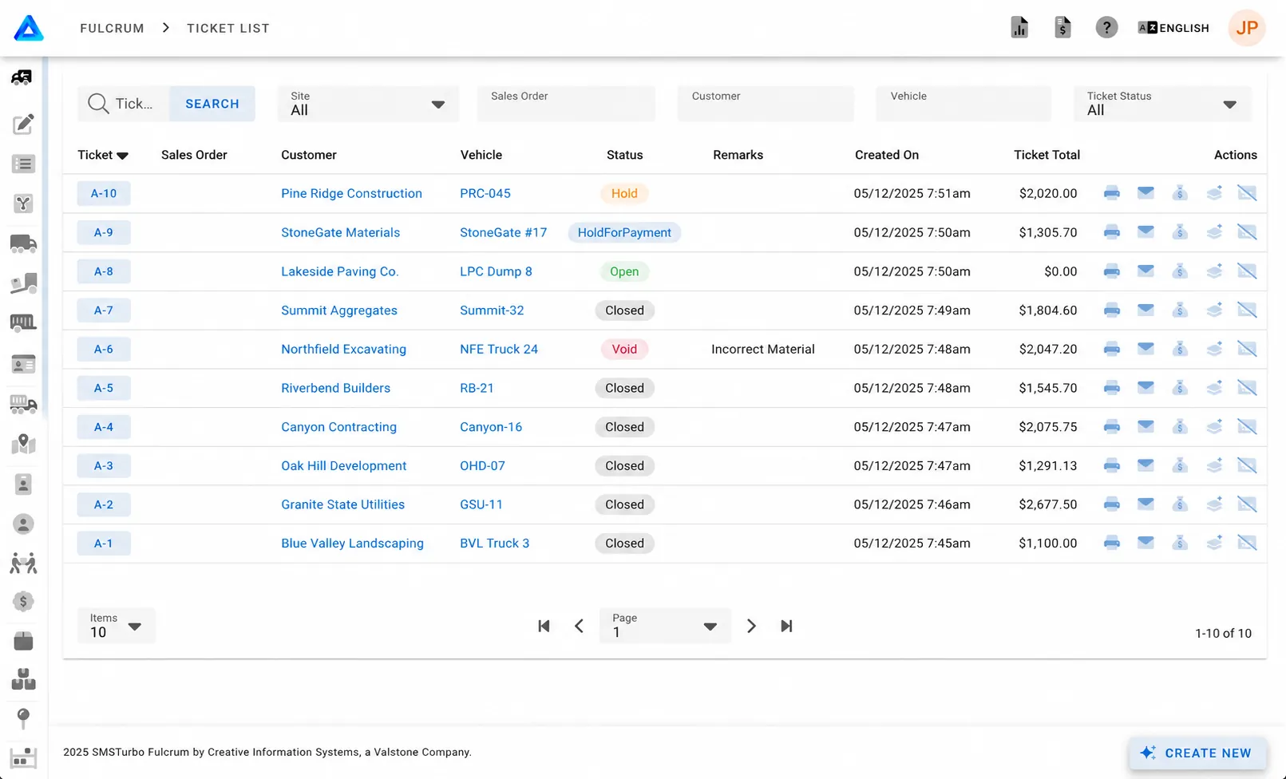
Task: Click the Fulcrum triangle logo
Action: point(29,28)
